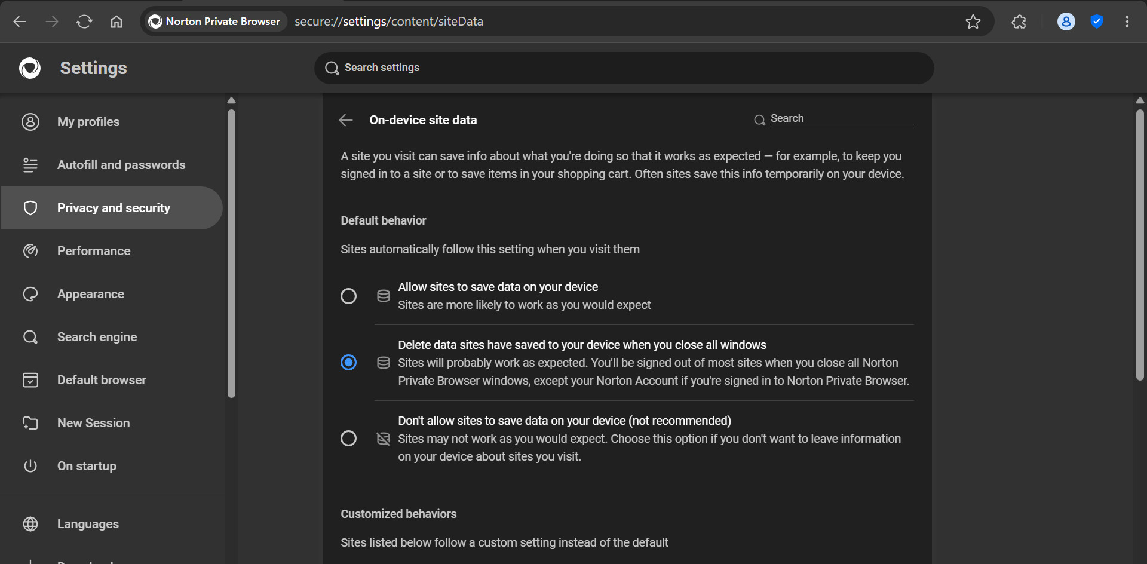1147x564 pixels.
Task: Click the Languages globe icon
Action: (x=30, y=524)
